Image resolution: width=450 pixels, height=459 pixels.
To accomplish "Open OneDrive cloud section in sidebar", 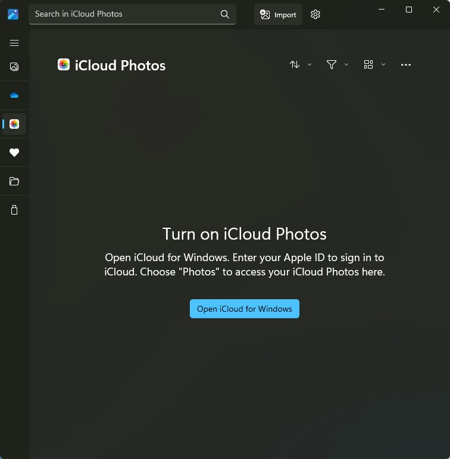I will 14,95.
